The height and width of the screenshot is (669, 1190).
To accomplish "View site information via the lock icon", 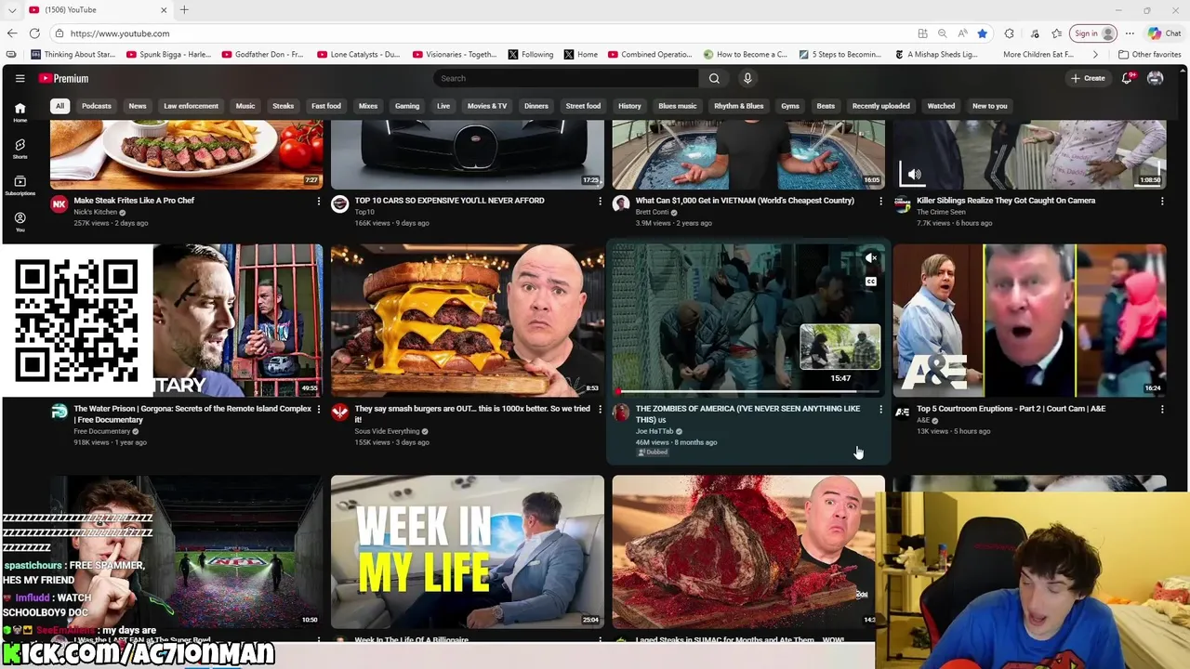I will tap(59, 33).
